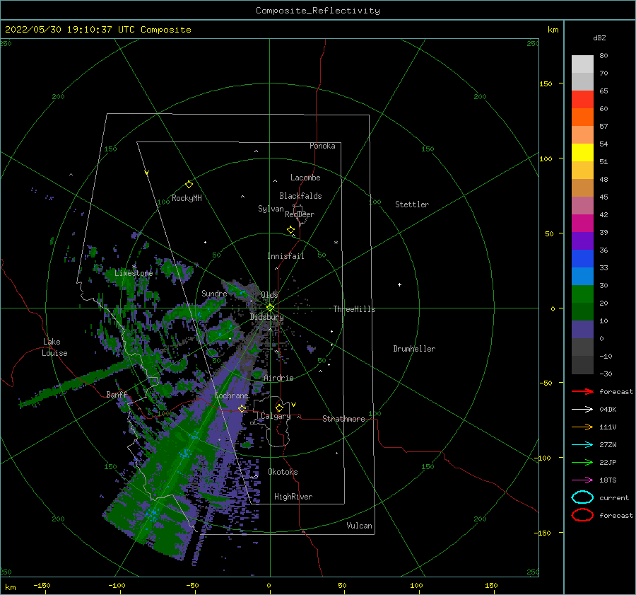636x595 pixels.
Task: Click the magenta 18TS arrow icon
Action: pyautogui.click(x=582, y=480)
